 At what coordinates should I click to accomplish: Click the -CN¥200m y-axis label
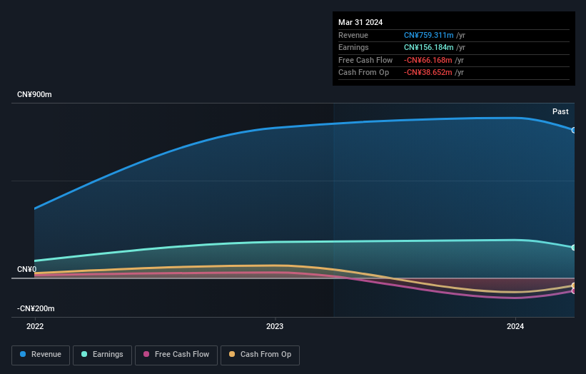pyautogui.click(x=36, y=308)
